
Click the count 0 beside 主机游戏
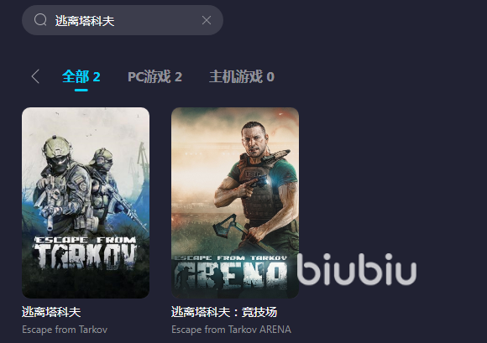[270, 77]
